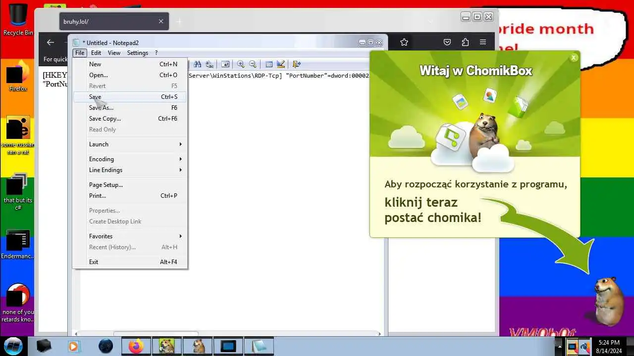Click the scheme selection icon in Notepad2 toolbar
Image resolution: width=634 pixels, height=356 pixels.
(269, 64)
